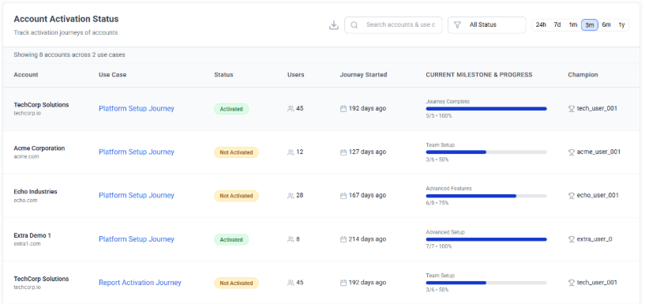This screenshot has width=645, height=304.
Task: Click Not Activated badge for Echo Industries
Action: click(236, 196)
